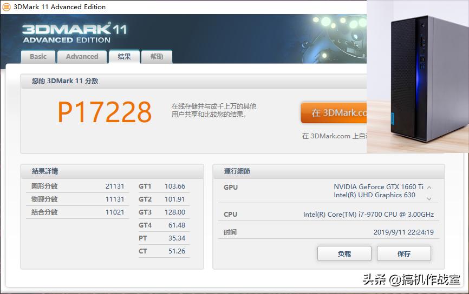Open the 帮助 tab
This screenshot has width=469, height=294.
pyautogui.click(x=157, y=56)
